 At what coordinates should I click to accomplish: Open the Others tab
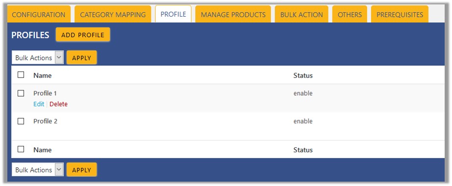350,14
